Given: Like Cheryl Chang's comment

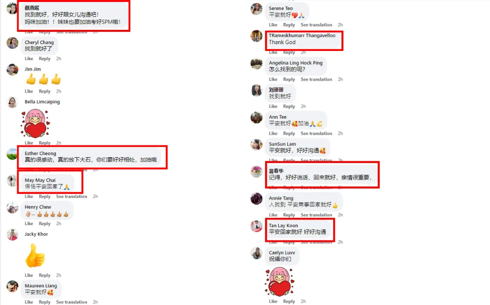Looking at the screenshot, I should pyautogui.click(x=29, y=59).
